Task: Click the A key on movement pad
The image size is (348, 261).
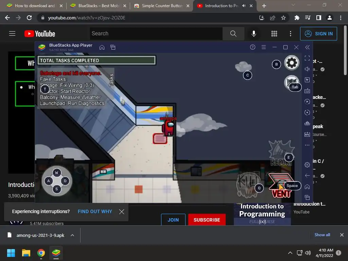Action: tap(49, 181)
